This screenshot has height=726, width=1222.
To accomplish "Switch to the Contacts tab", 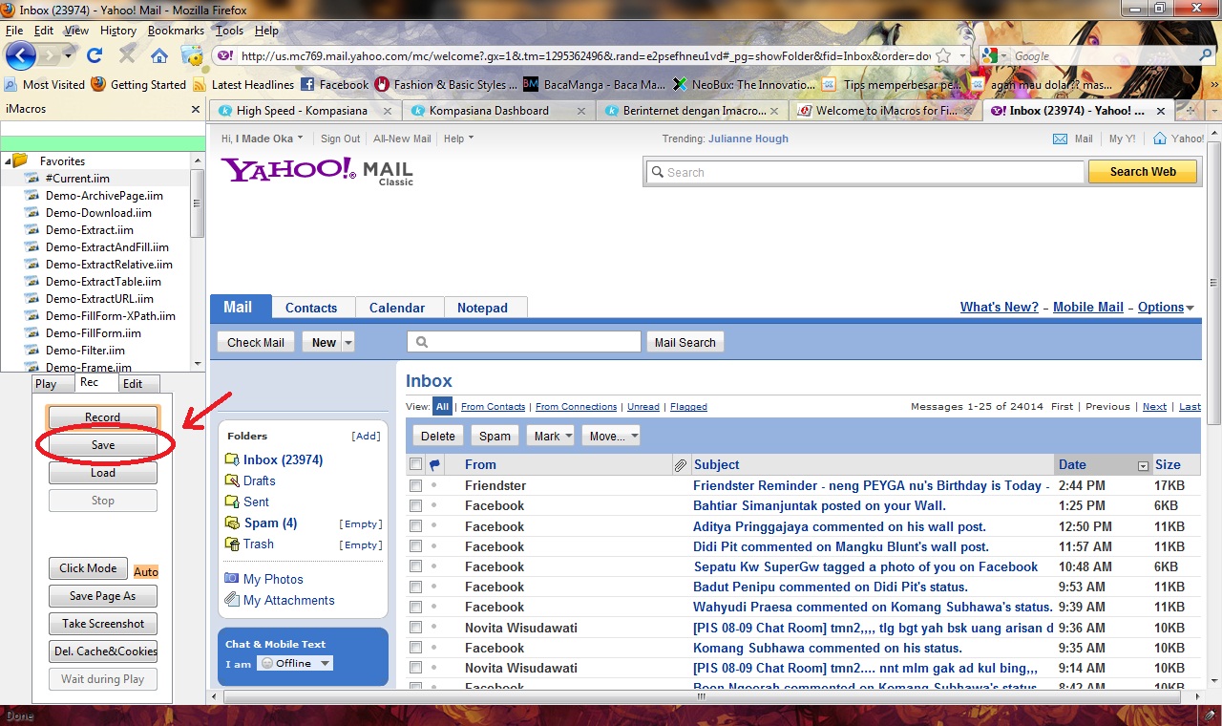I will click(x=311, y=308).
